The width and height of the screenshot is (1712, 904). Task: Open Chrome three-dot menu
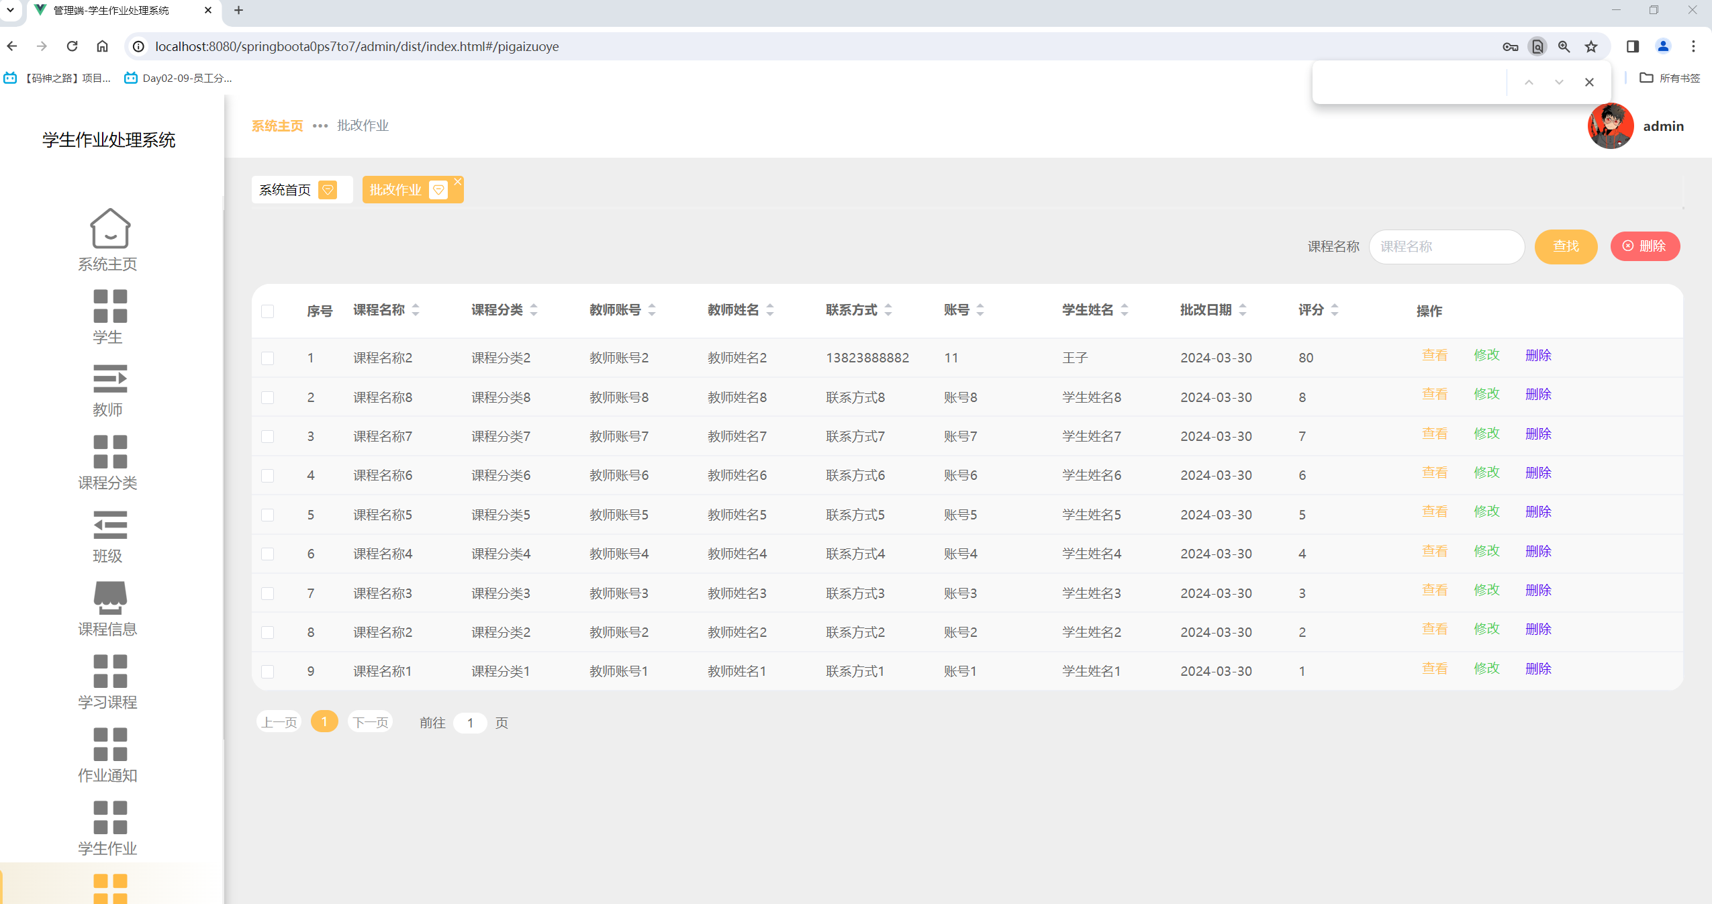[x=1693, y=46]
